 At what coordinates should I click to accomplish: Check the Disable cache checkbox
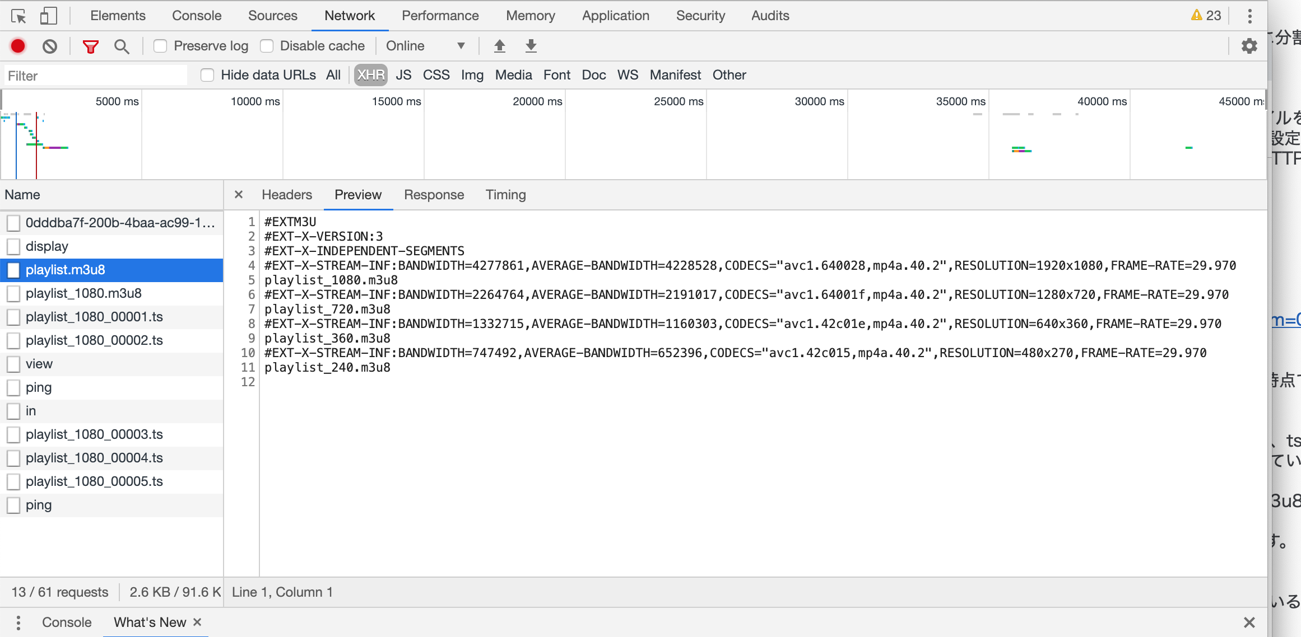coord(267,46)
